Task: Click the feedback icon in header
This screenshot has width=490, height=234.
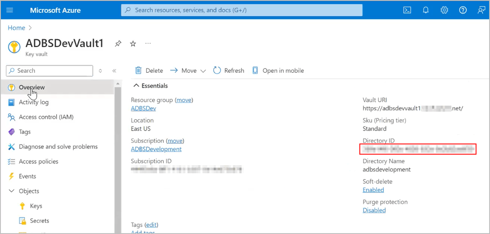Action: pos(481,10)
